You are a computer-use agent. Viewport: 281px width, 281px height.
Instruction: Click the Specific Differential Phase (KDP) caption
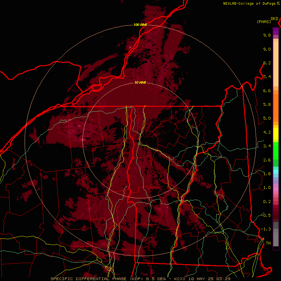click(x=97, y=279)
